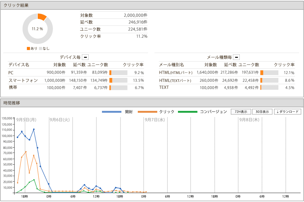Screen dimensions: 304x202
Task: Click the 9月6日(火) date marker
Action: (x=60, y=120)
